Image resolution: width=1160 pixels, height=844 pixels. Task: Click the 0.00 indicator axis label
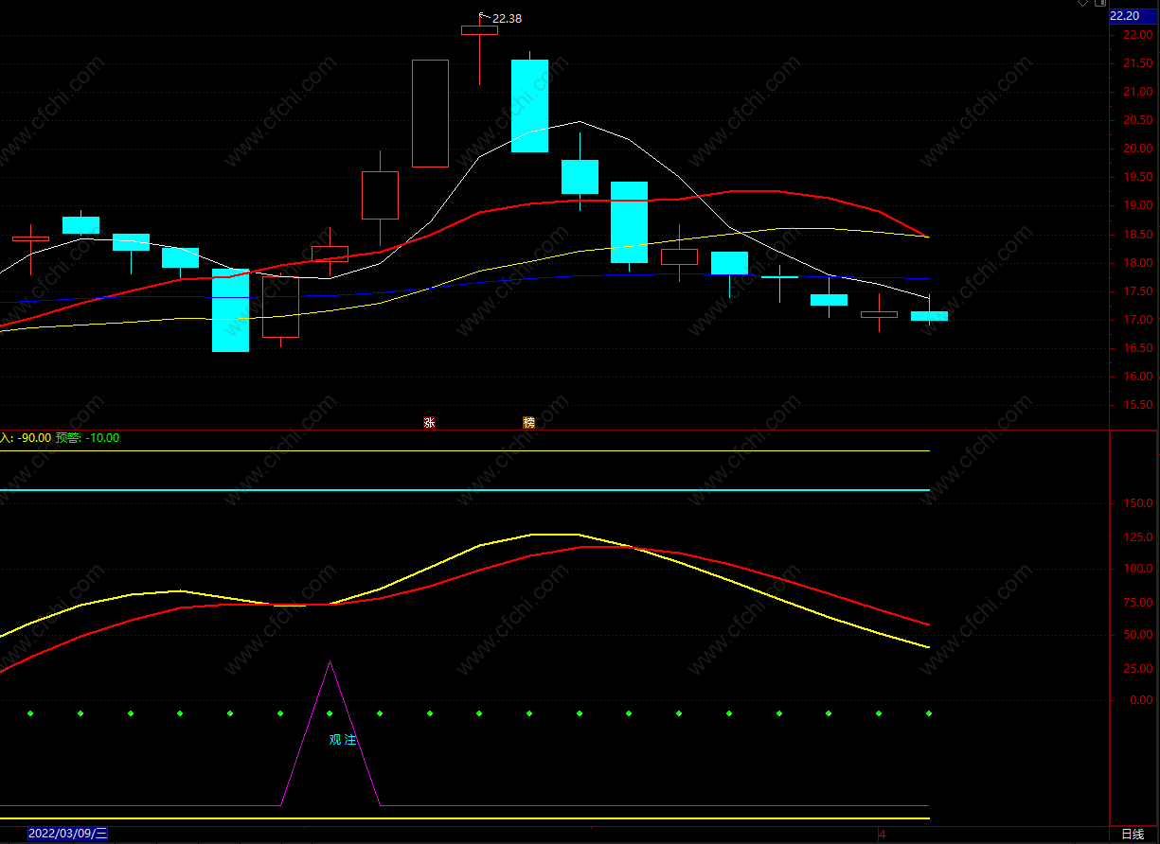[1141, 701]
